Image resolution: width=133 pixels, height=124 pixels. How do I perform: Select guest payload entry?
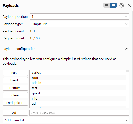(78, 93)
